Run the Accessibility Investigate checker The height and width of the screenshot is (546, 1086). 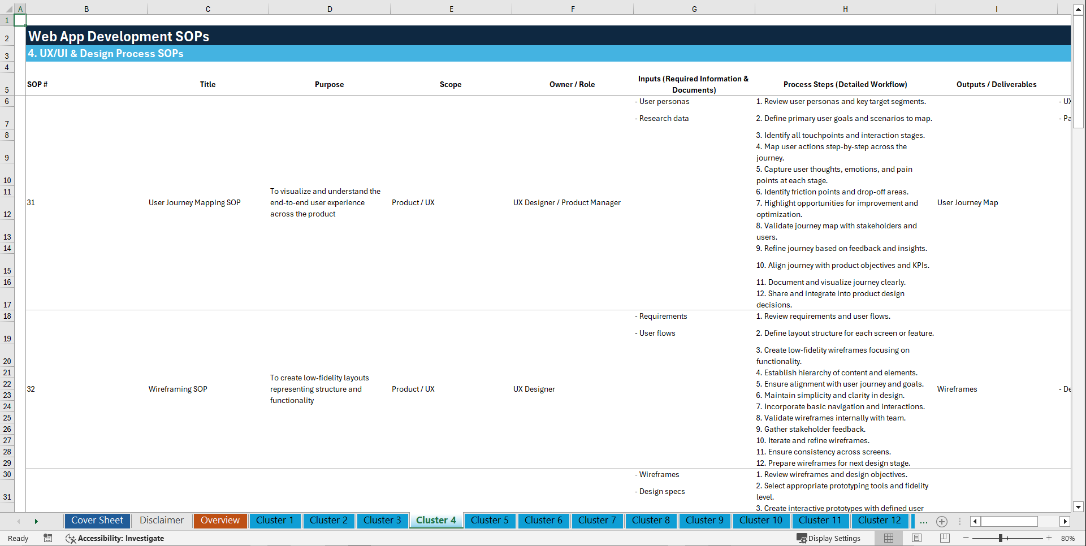(115, 538)
